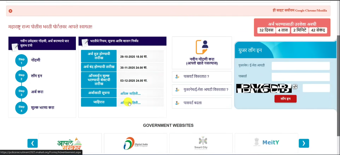
Task: Click the 4 तास countdown box
Action: click(x=283, y=30)
